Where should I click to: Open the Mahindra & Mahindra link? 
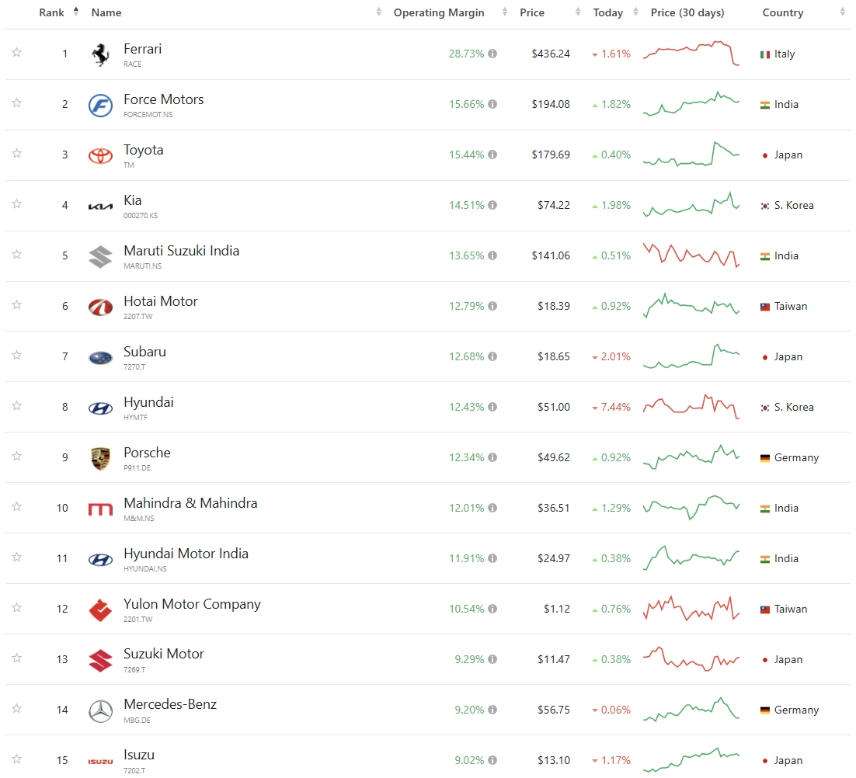tap(190, 503)
